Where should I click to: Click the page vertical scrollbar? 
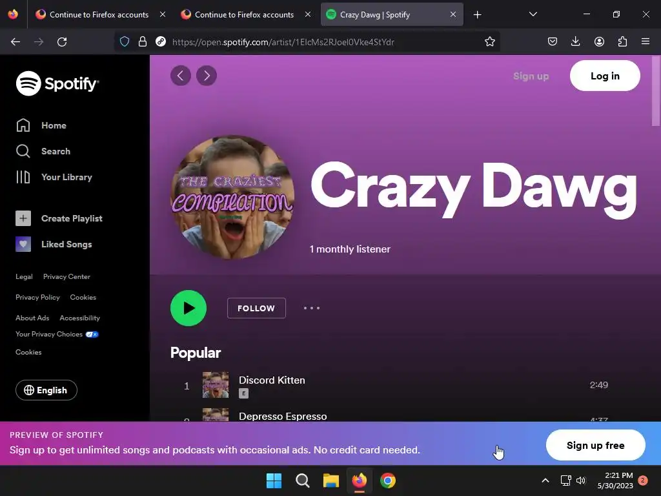click(656, 90)
